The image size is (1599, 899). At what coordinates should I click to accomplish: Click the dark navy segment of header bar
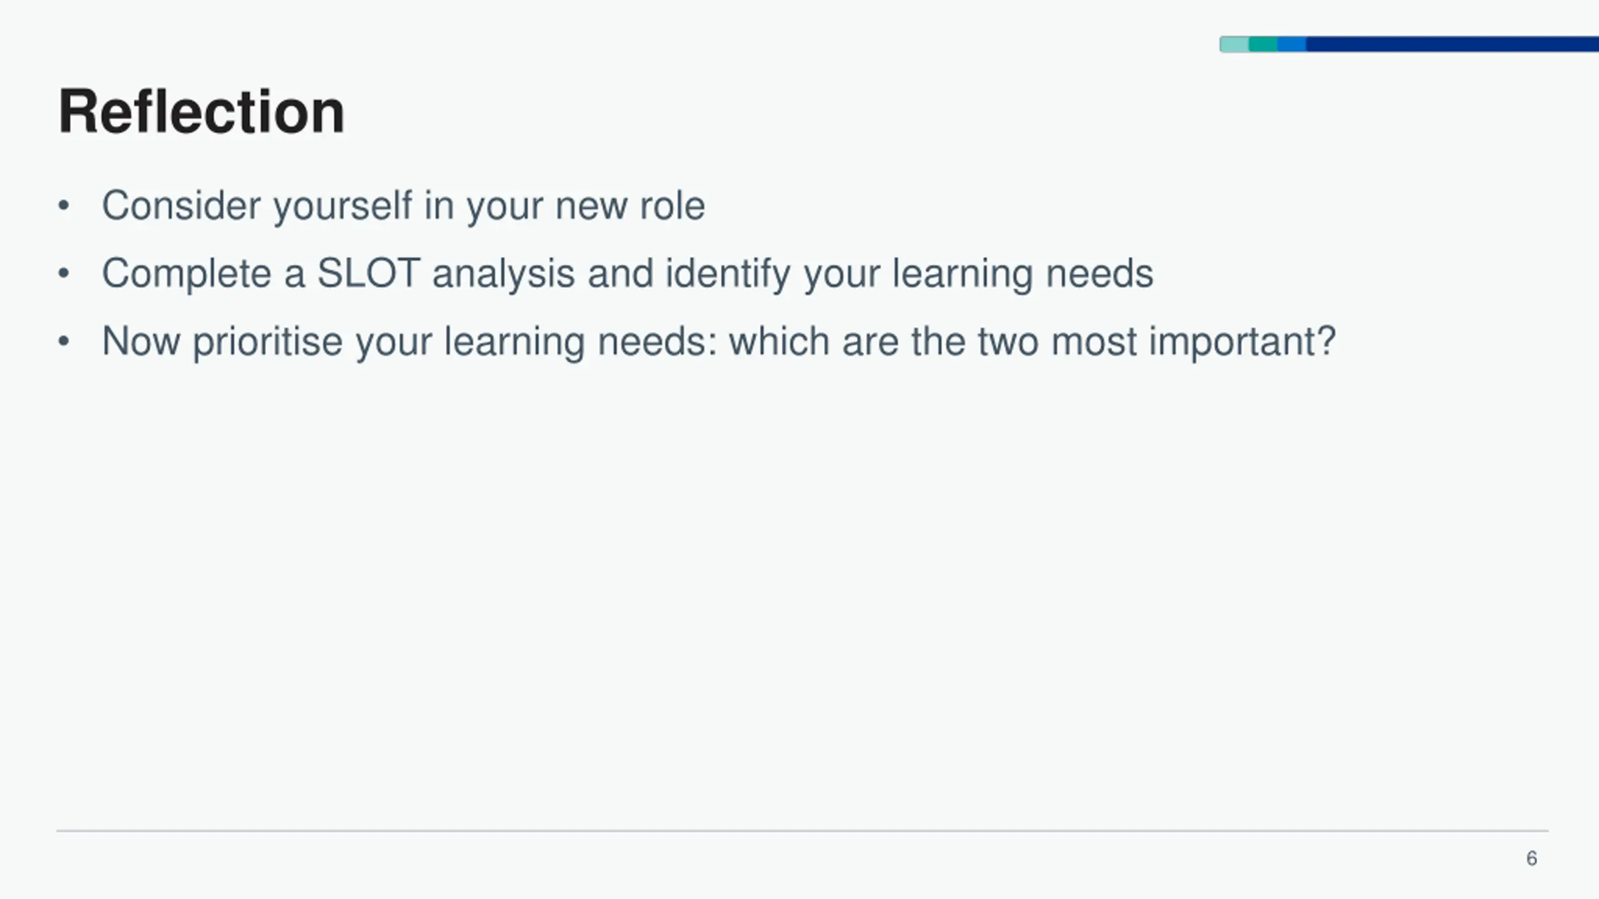pos(1452,44)
